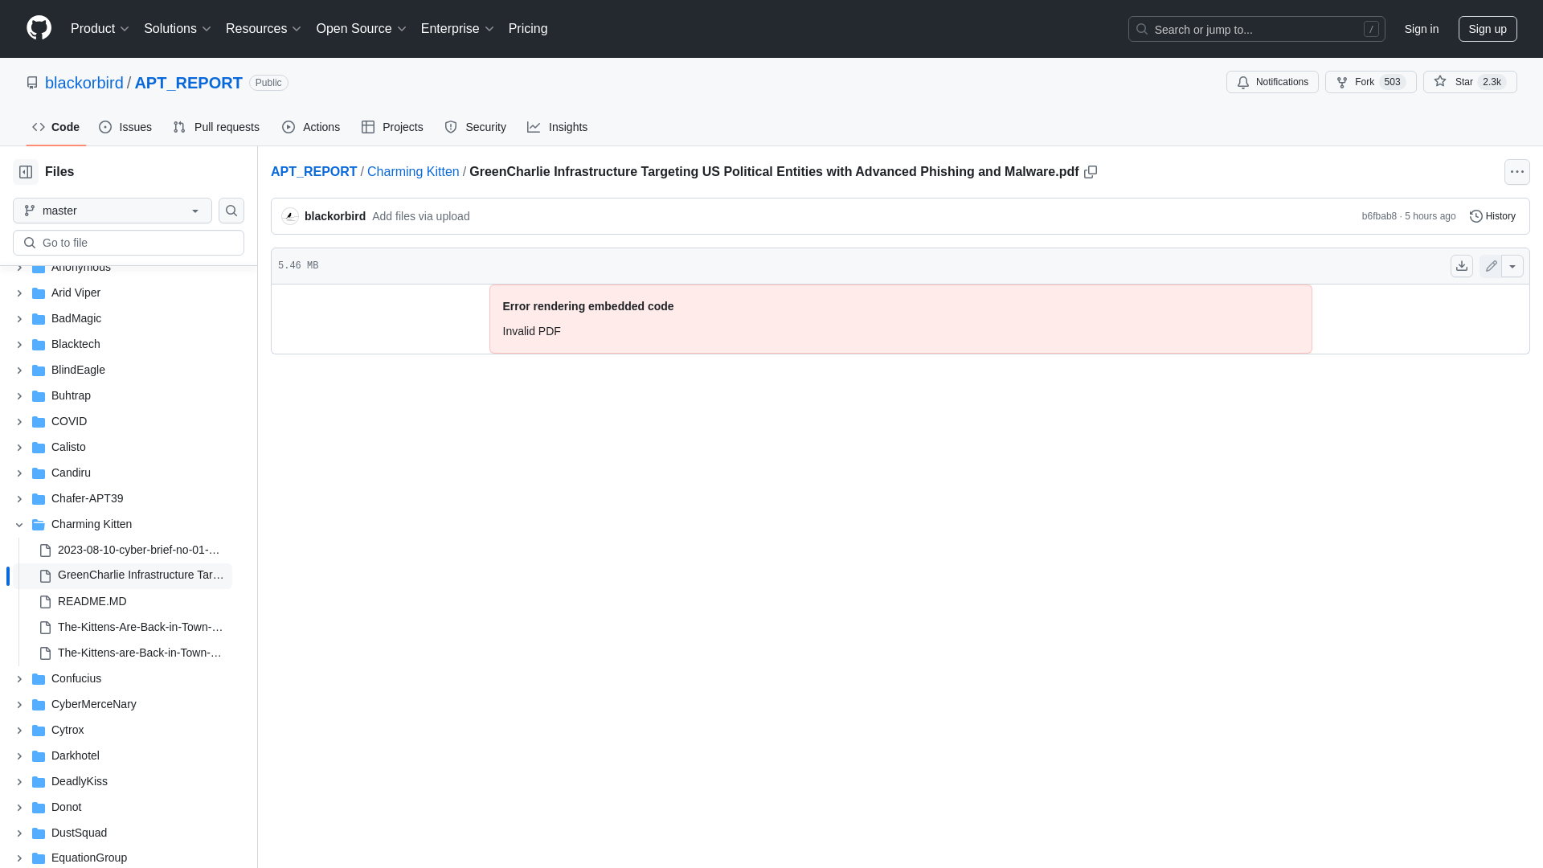Viewport: 1543px width, 868px height.
Task: Switch to the Issues tab
Action: pos(125,127)
